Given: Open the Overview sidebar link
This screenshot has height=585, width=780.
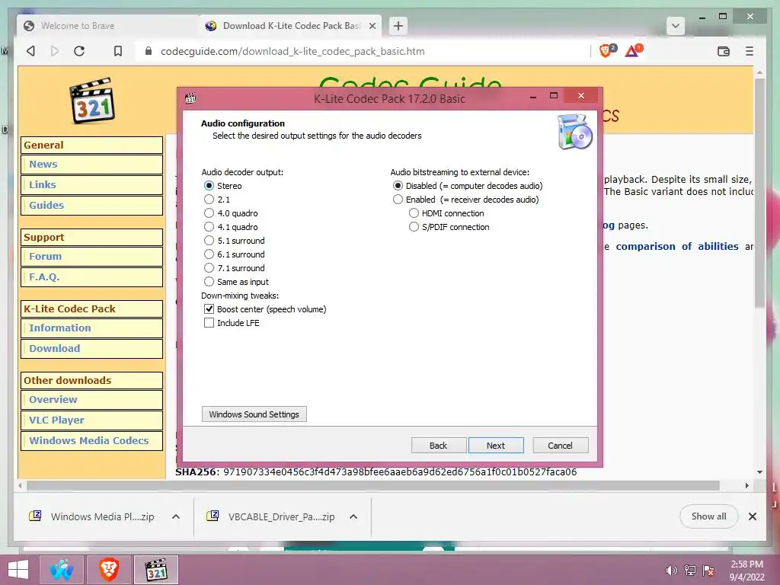Looking at the screenshot, I should (x=91, y=399).
